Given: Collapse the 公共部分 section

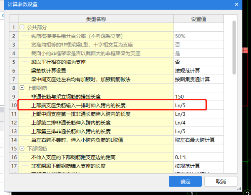Looking at the screenshot, I should click(x=22, y=27).
